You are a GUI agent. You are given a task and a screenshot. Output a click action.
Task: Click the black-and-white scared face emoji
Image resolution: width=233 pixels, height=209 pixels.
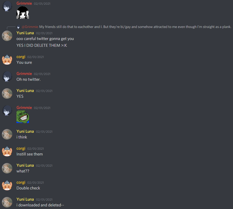23,13
